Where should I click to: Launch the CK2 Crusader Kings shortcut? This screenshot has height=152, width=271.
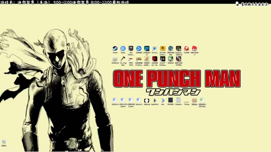click(x=139, y=59)
